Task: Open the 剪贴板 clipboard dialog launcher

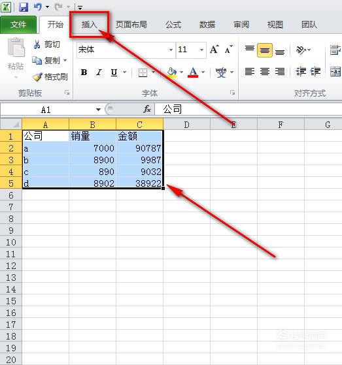Action: (67, 93)
